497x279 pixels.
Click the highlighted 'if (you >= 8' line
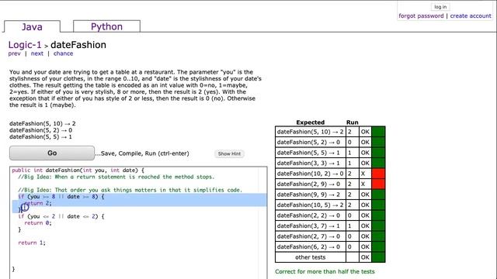tap(61, 196)
